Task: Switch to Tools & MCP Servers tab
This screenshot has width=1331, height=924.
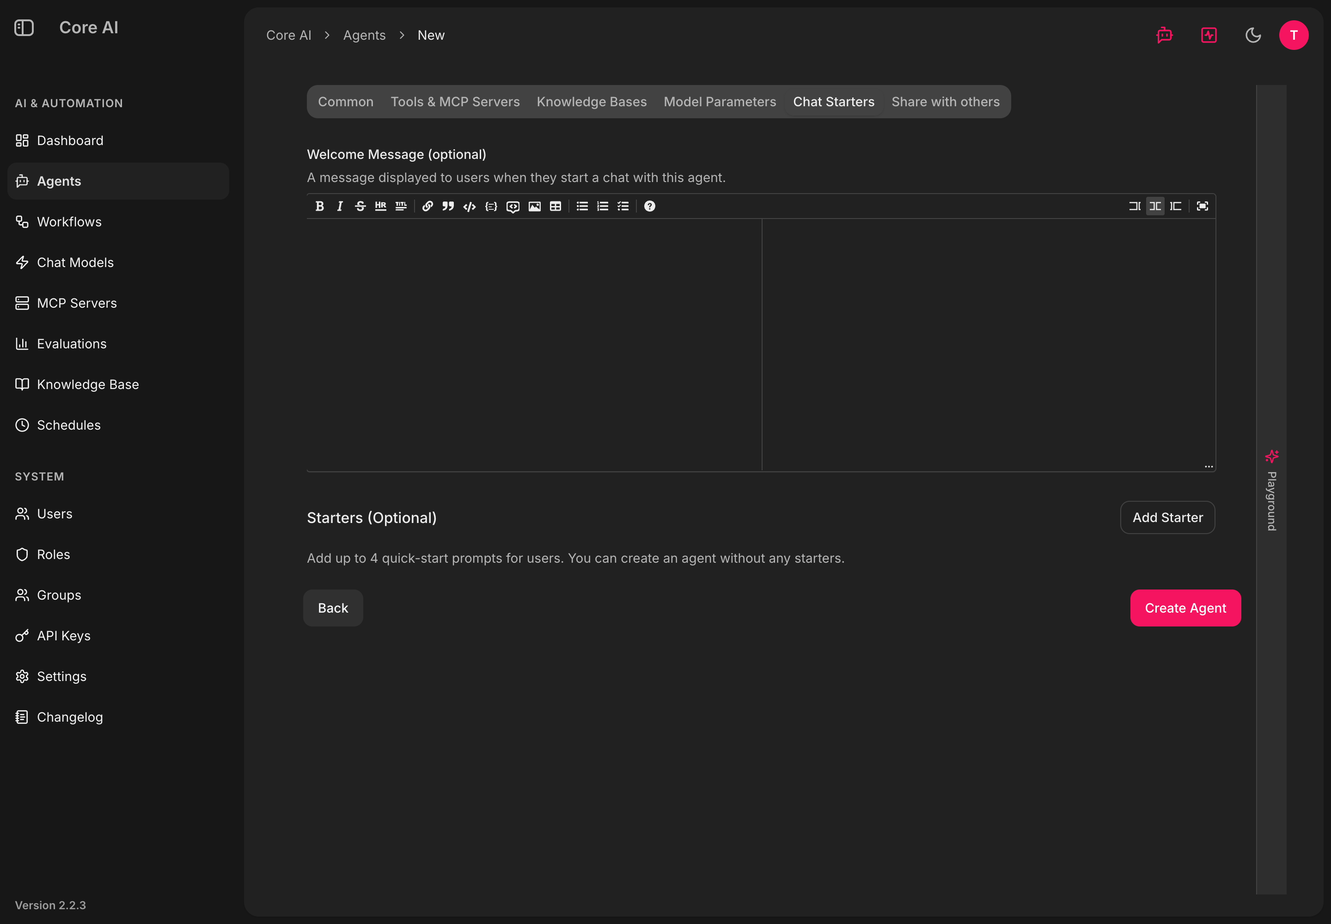Action: coord(455,102)
